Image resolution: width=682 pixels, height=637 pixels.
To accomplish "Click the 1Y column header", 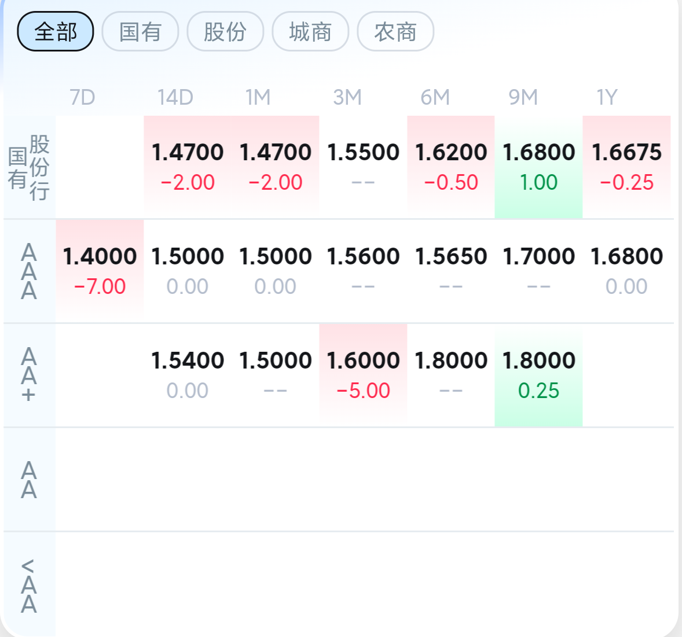I will coord(607,97).
